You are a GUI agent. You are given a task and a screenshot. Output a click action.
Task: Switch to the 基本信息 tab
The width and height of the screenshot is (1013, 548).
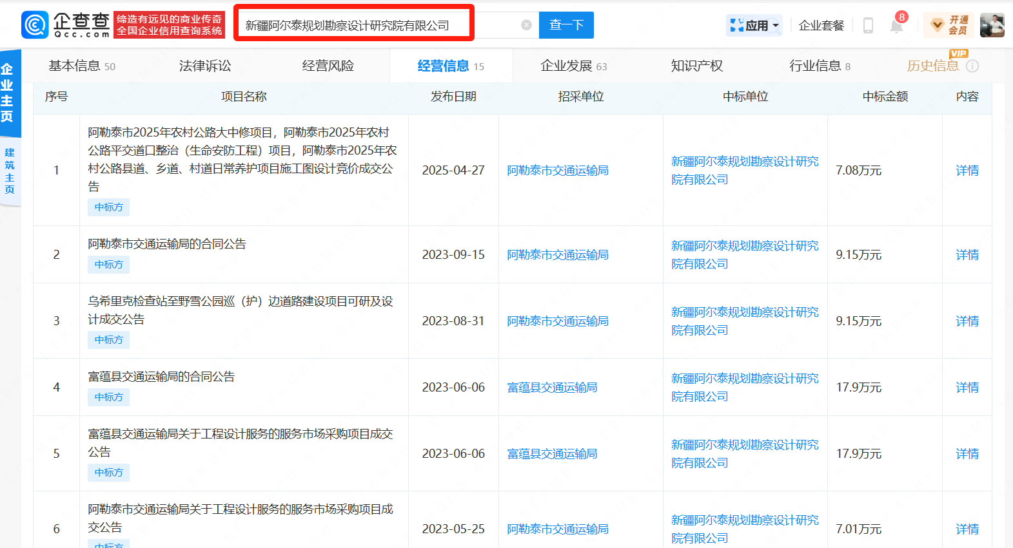[82, 66]
